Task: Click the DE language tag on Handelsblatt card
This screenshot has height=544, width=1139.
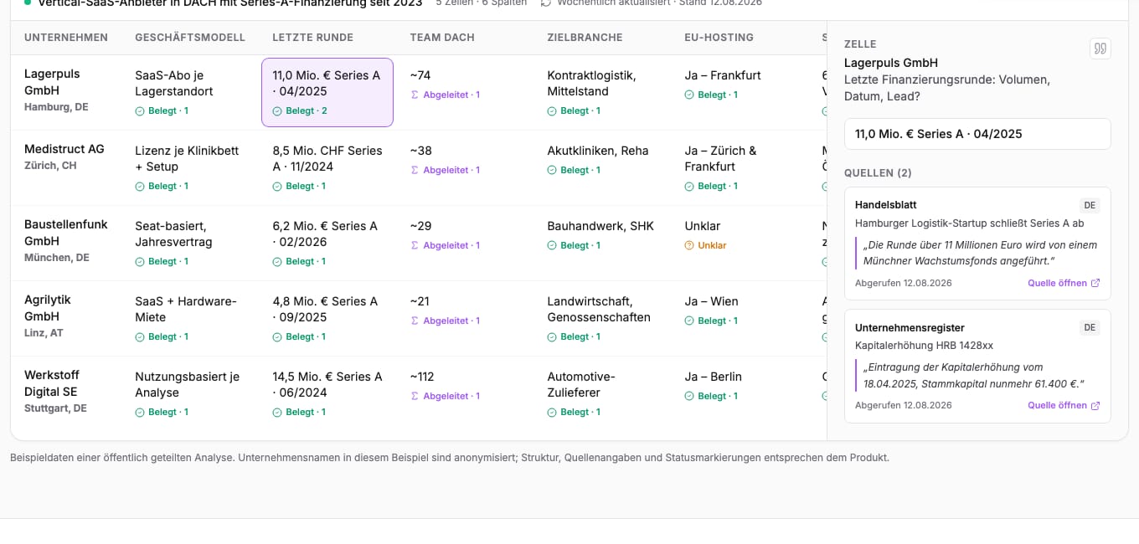Action: pos(1090,205)
